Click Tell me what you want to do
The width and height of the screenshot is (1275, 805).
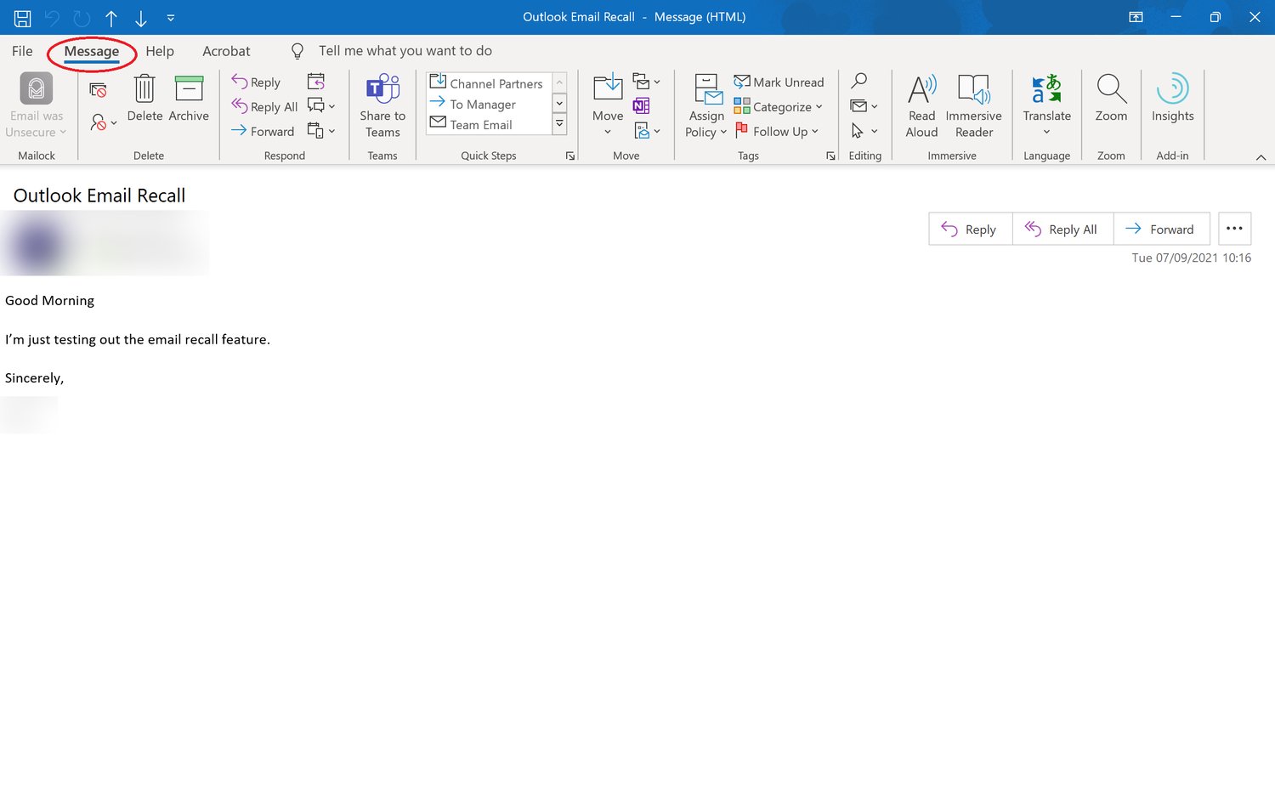coord(405,50)
